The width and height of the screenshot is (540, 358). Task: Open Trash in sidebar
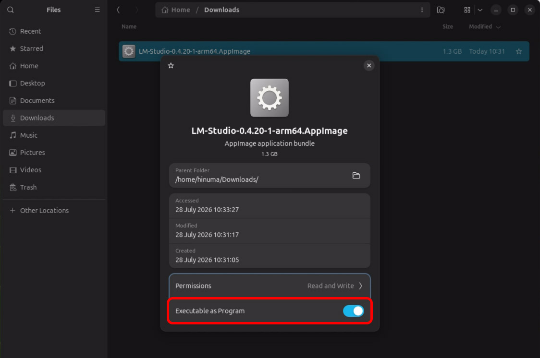pyautogui.click(x=54, y=188)
